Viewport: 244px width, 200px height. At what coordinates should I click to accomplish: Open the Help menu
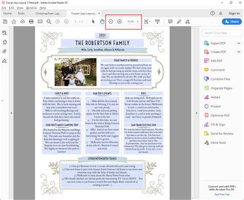tap(43, 8)
